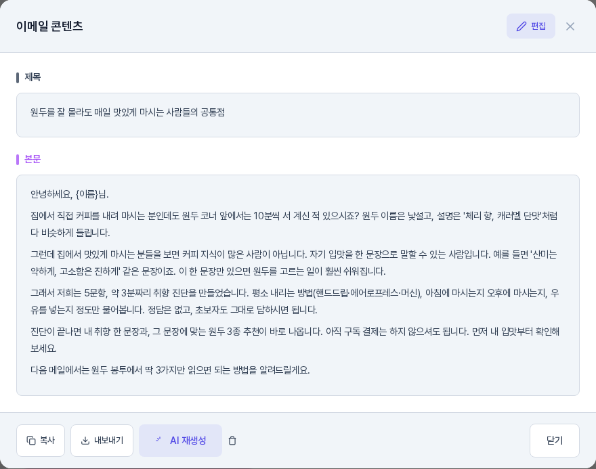
Task: Regenerate content with AI 재생성
Action: (180, 441)
